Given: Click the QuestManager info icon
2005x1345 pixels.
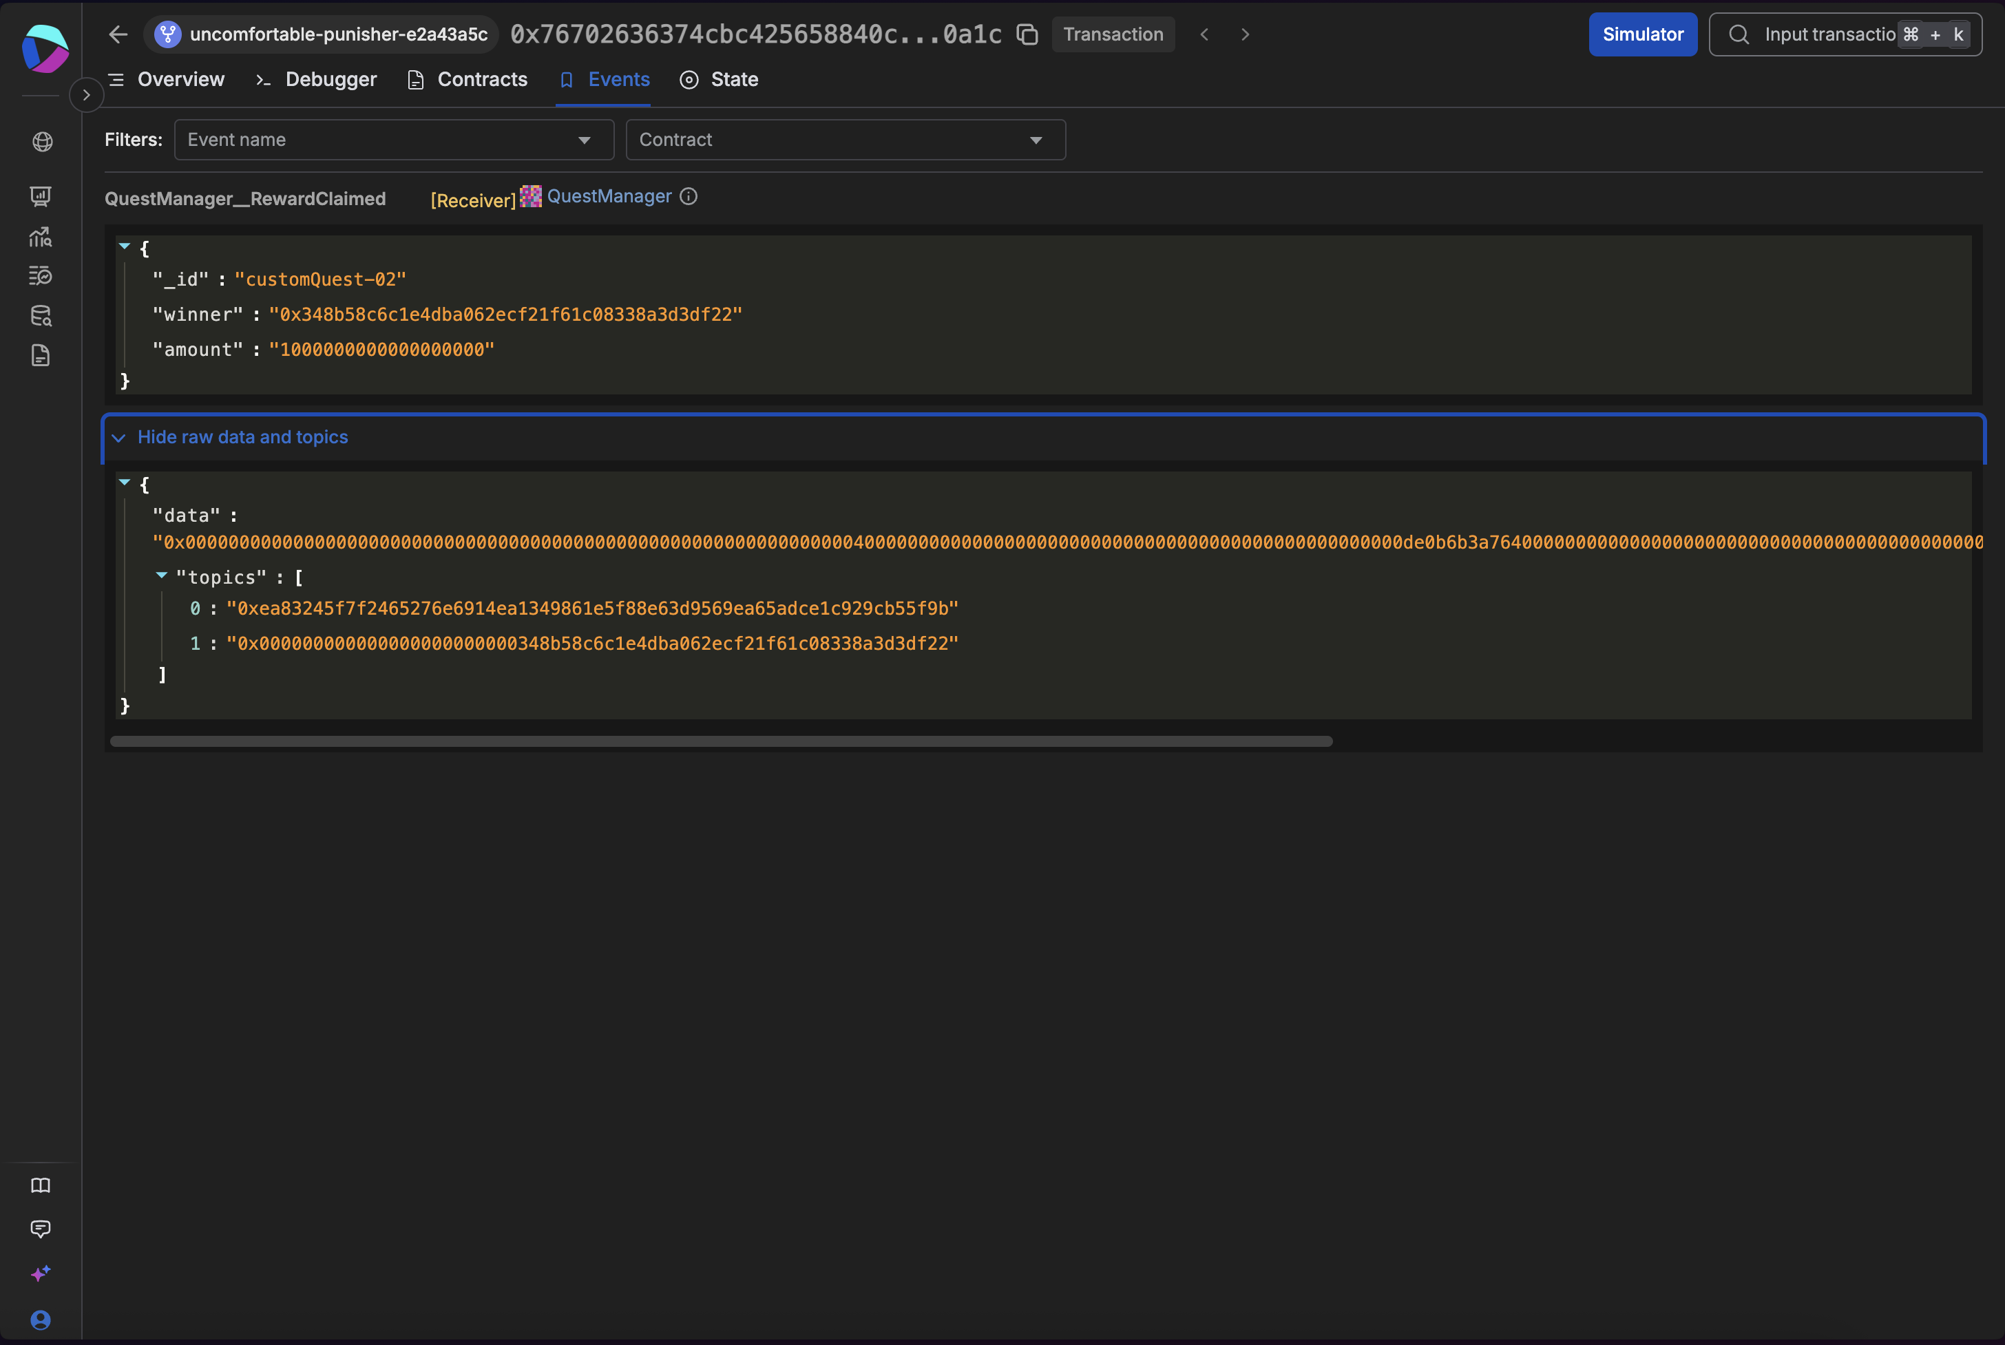Looking at the screenshot, I should 688,196.
